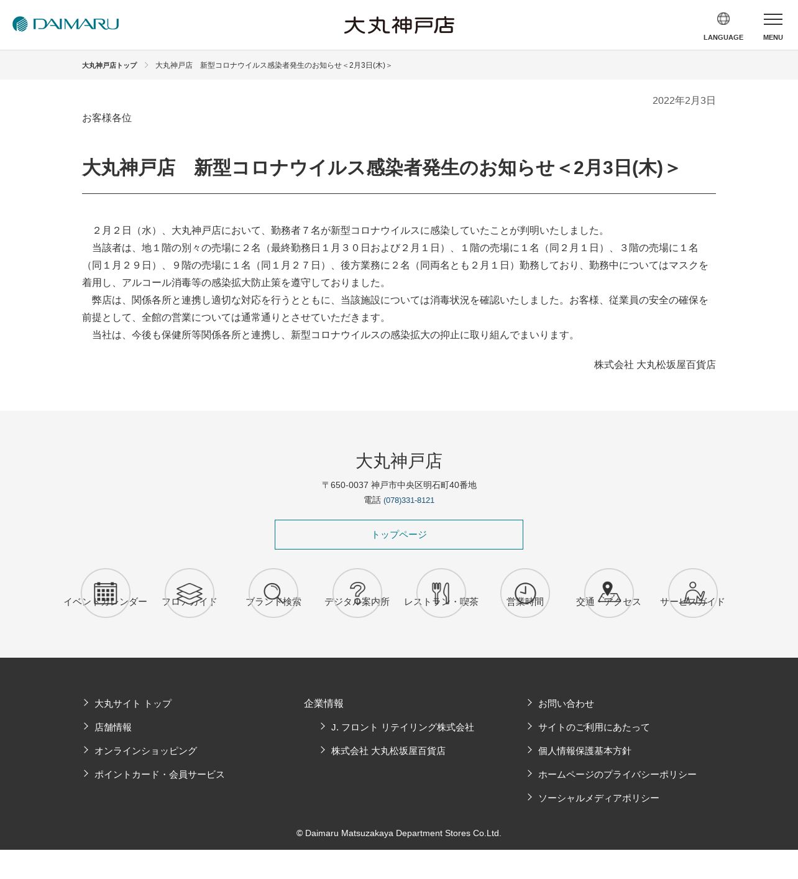
Task: Click the copyright Daimaru Matsuzakaya text
Action: pyautogui.click(x=399, y=833)
